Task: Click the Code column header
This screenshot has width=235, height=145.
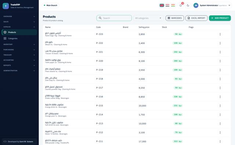Action: (98, 27)
